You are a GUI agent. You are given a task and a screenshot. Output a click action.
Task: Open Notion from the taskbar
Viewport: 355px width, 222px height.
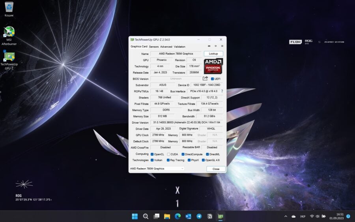tap(210, 216)
